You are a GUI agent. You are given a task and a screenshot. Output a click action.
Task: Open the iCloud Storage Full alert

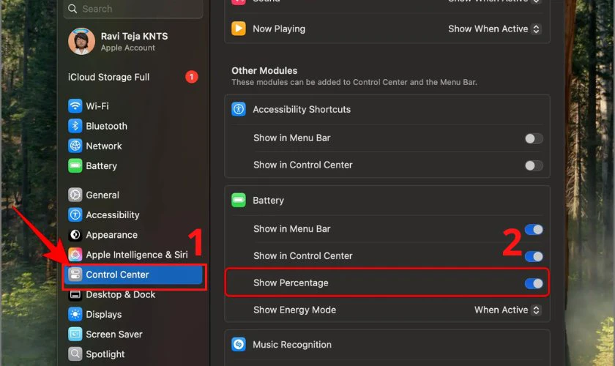(x=133, y=77)
